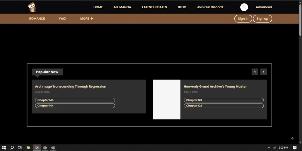Click the scroll-to-top arrow icon
Viewport: 302px width, 151px height.
[x=293, y=138]
